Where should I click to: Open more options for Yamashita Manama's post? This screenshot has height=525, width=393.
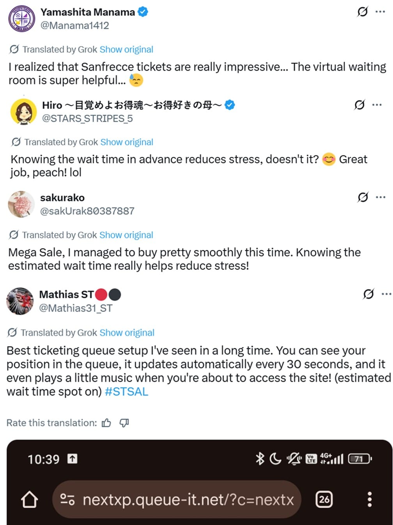(380, 12)
